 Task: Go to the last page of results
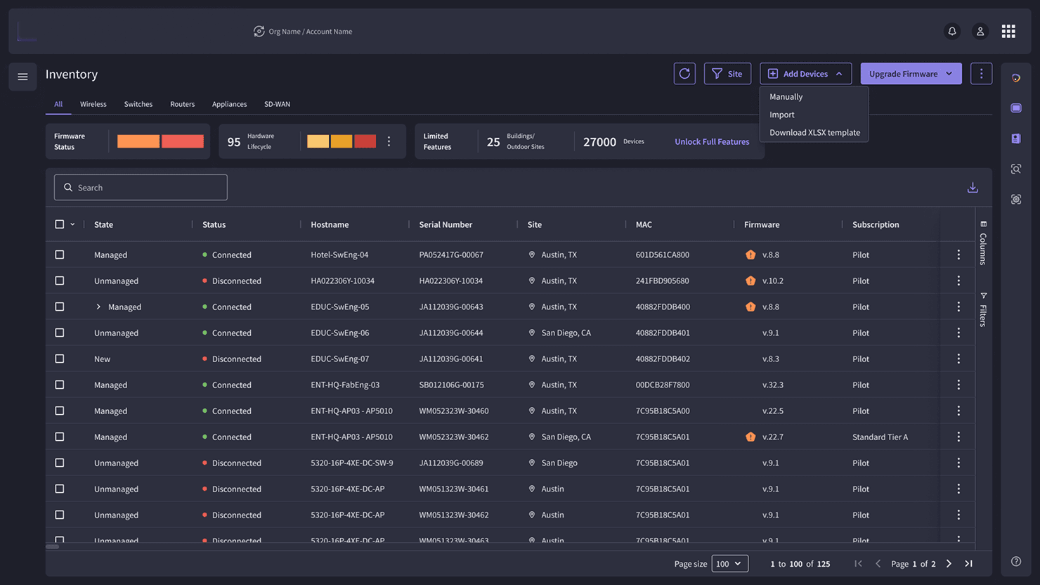pos(968,564)
